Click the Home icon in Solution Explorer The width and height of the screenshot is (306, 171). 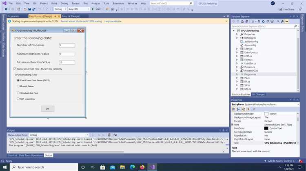[242, 22]
